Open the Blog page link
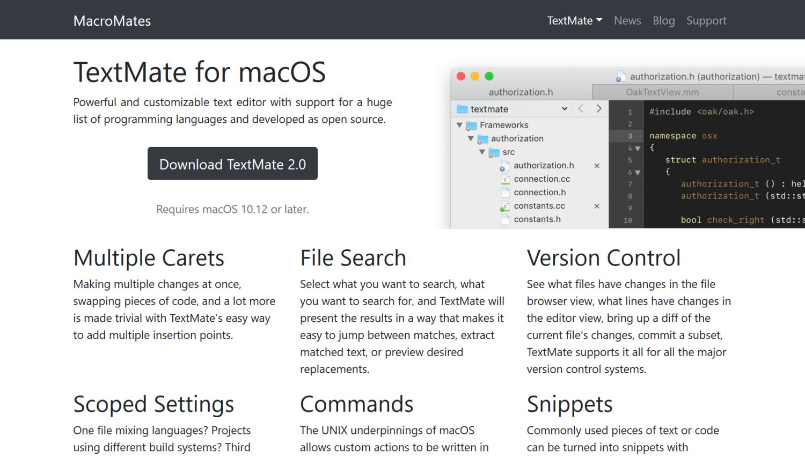 [x=663, y=20]
